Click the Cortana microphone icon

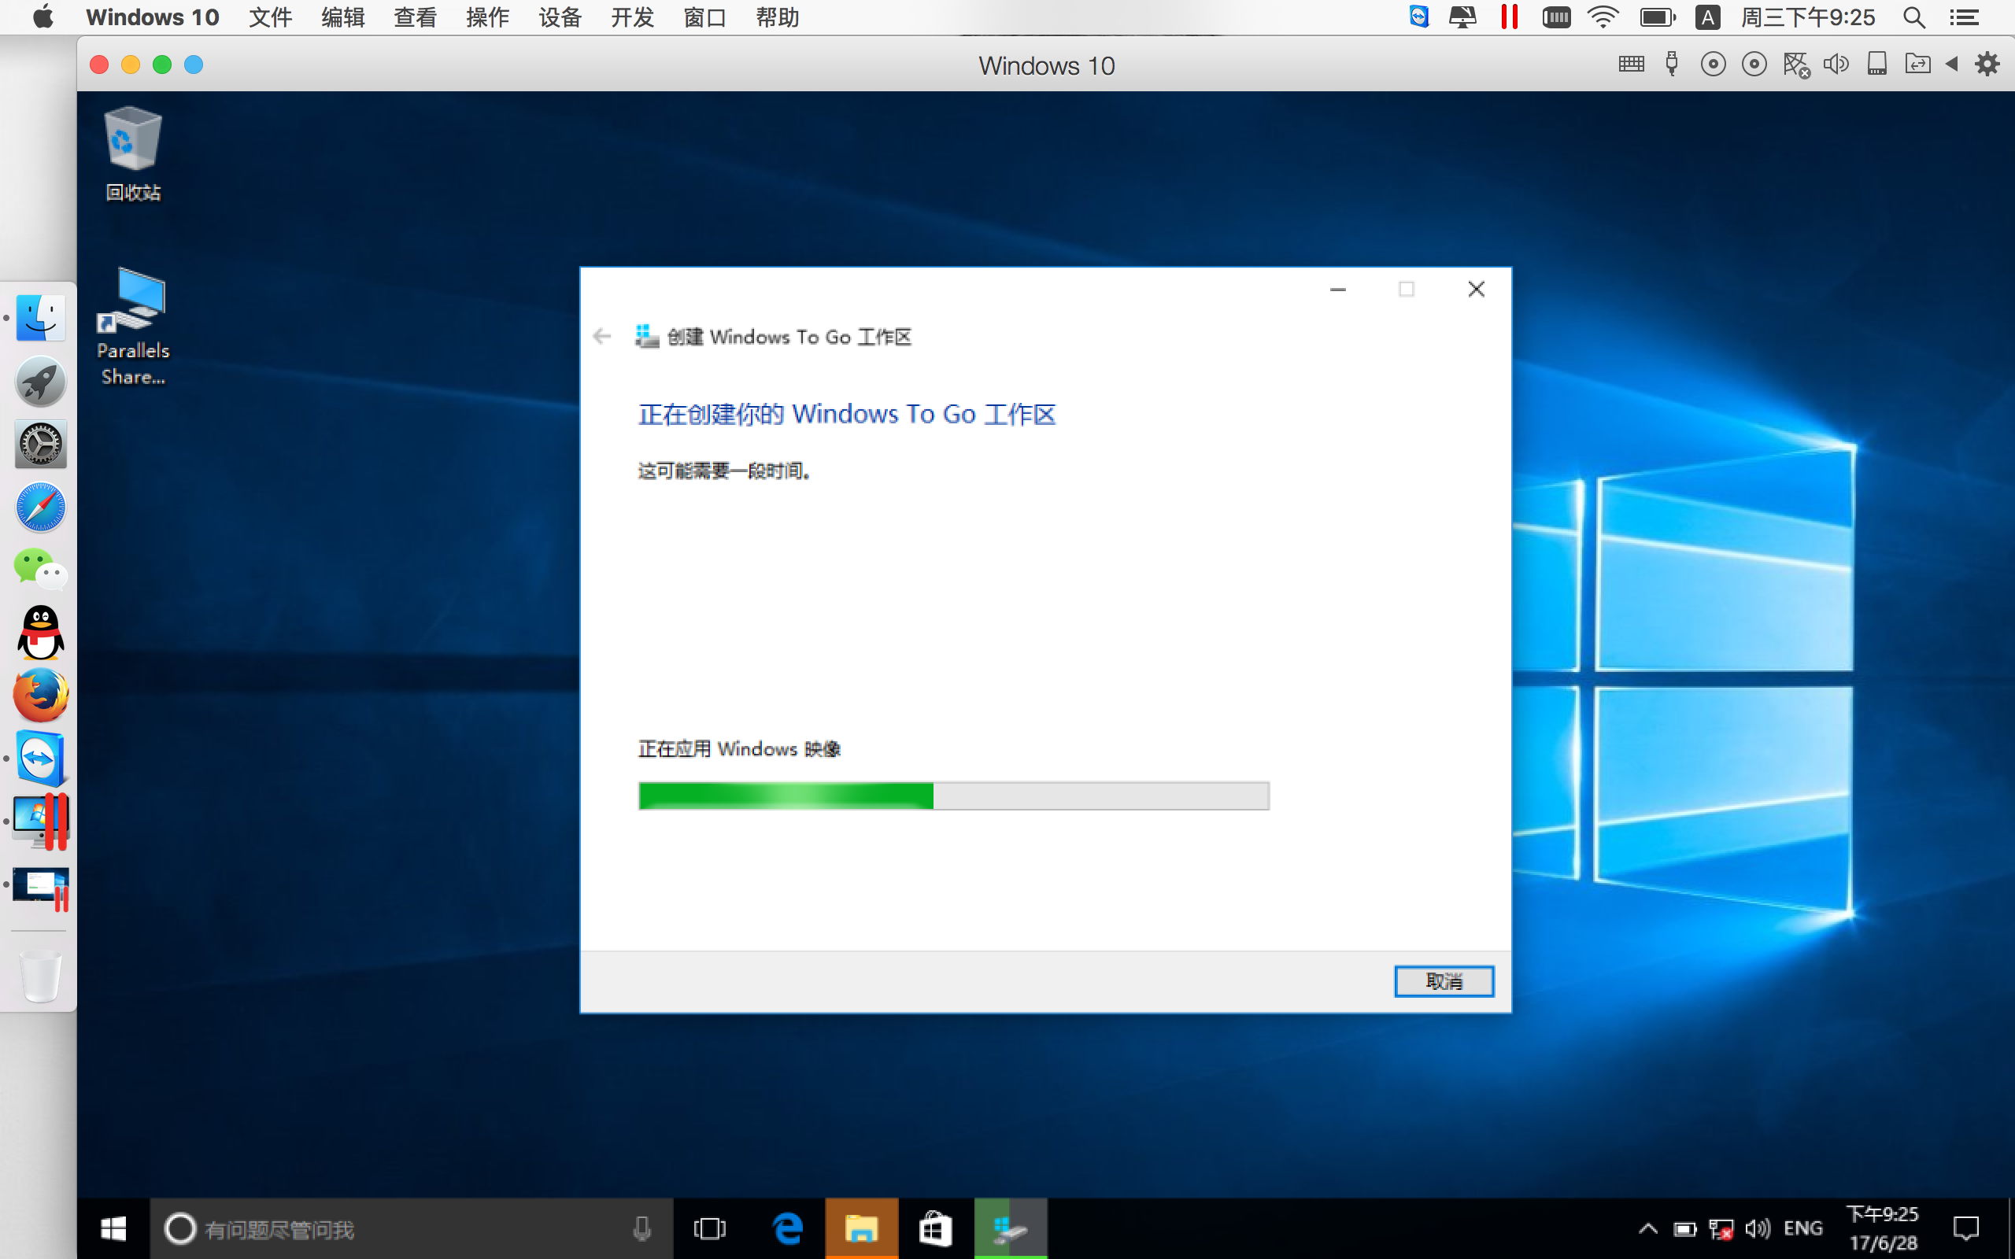click(641, 1228)
